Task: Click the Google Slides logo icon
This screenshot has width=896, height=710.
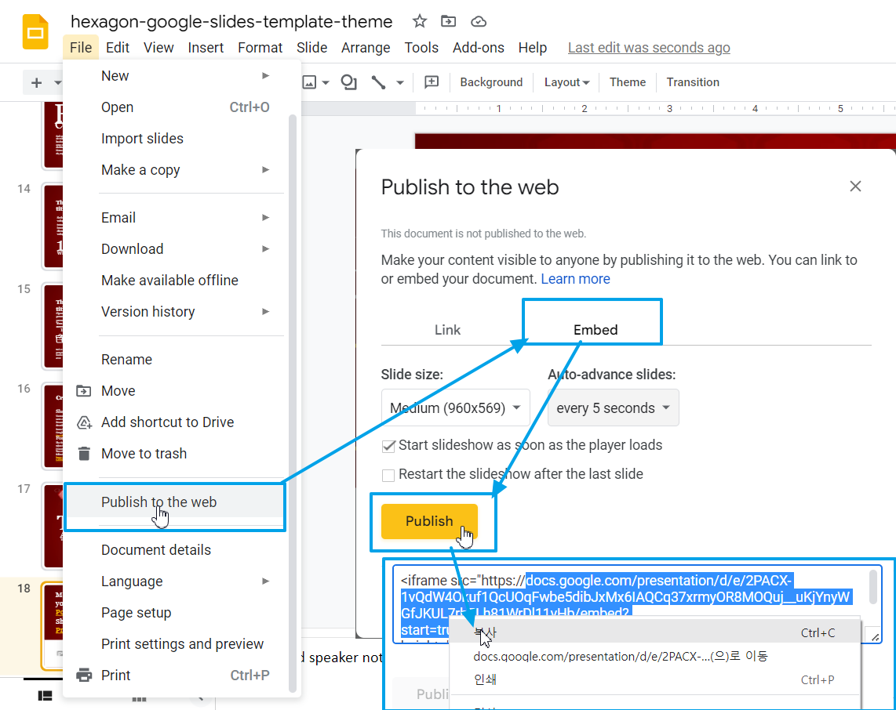Action: click(x=35, y=32)
